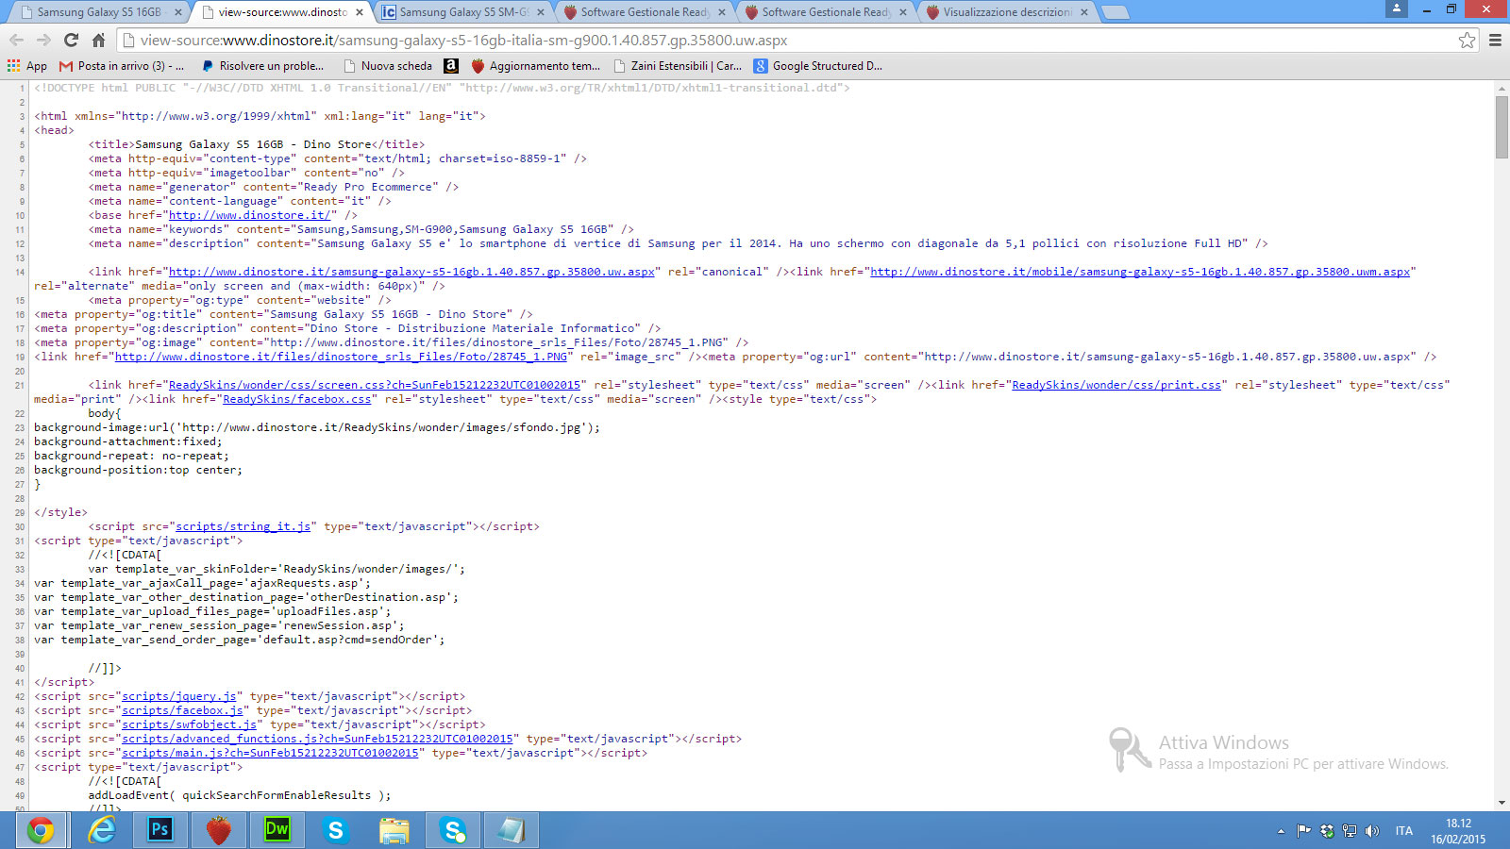The height and width of the screenshot is (849, 1510).
Task: Open the network tray icon
Action: pos(1350,831)
